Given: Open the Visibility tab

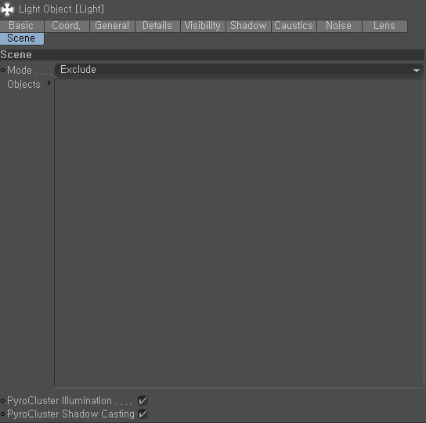Looking at the screenshot, I should coord(203,26).
